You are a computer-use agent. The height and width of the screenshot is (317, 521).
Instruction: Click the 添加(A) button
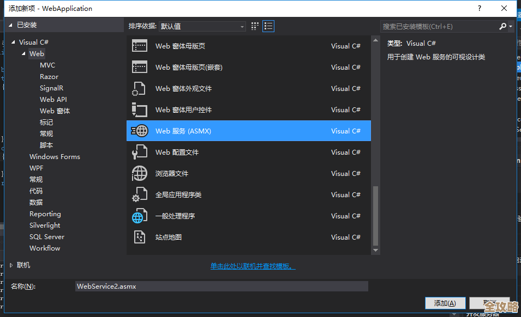(x=445, y=303)
